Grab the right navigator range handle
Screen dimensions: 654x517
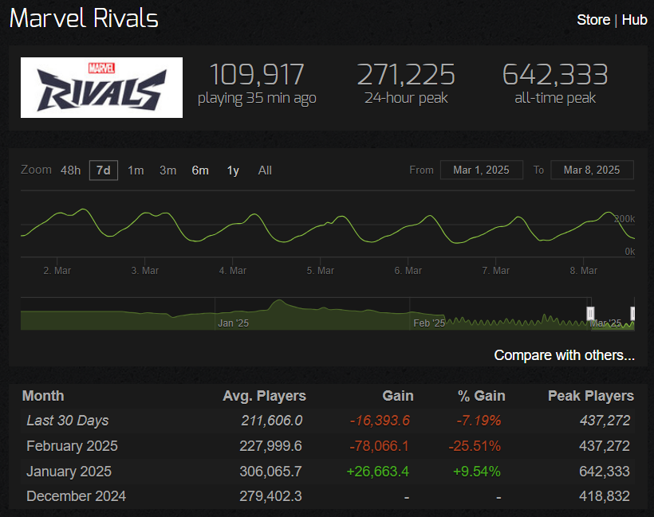click(633, 313)
